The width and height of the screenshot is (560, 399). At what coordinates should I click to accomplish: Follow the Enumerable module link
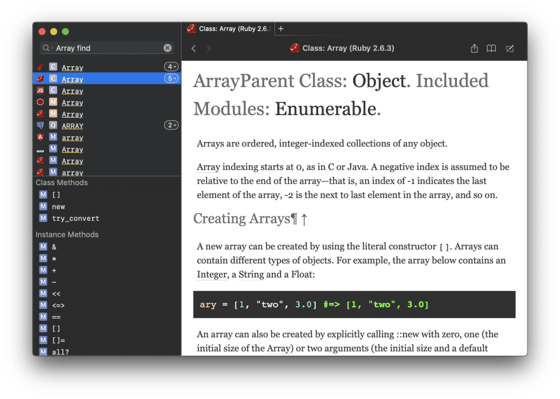point(325,109)
